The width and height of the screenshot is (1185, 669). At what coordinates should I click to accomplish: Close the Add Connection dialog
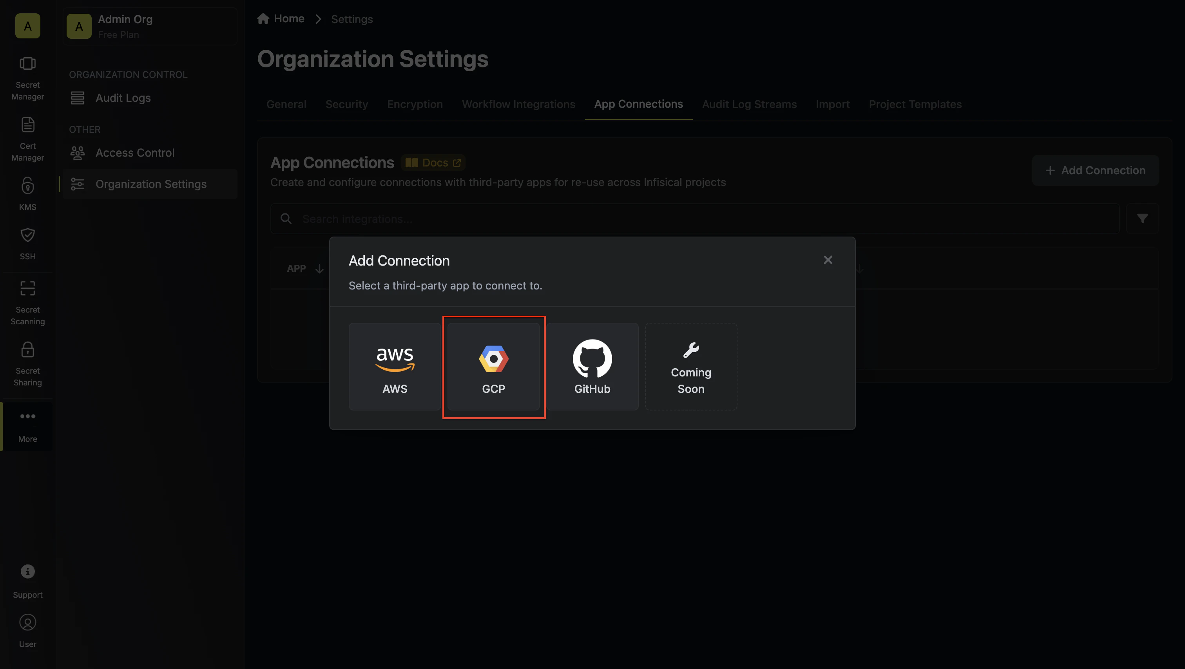tap(828, 260)
